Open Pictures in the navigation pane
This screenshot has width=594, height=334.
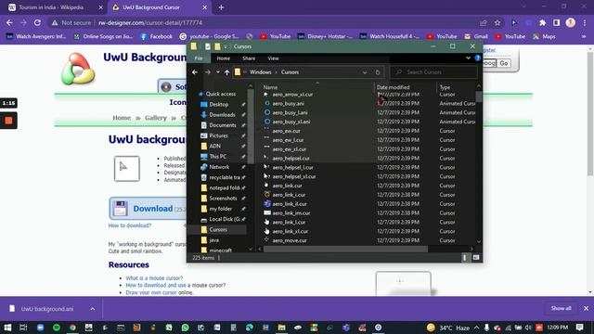point(219,135)
